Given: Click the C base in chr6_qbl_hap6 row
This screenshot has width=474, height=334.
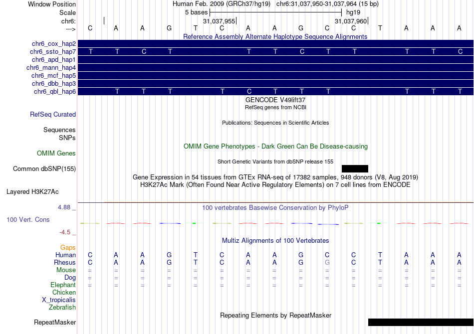Looking at the screenshot, I should 249,91.
